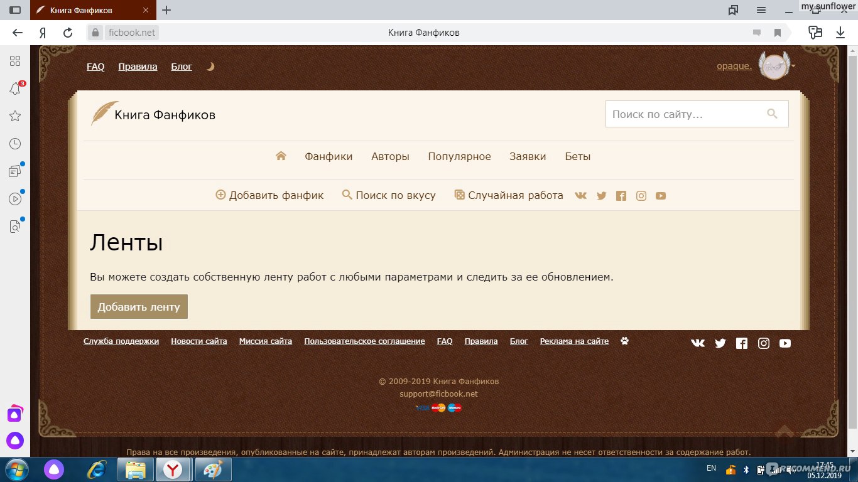Open Facebook icon in footer
Viewport: 858px width, 482px height.
point(742,343)
